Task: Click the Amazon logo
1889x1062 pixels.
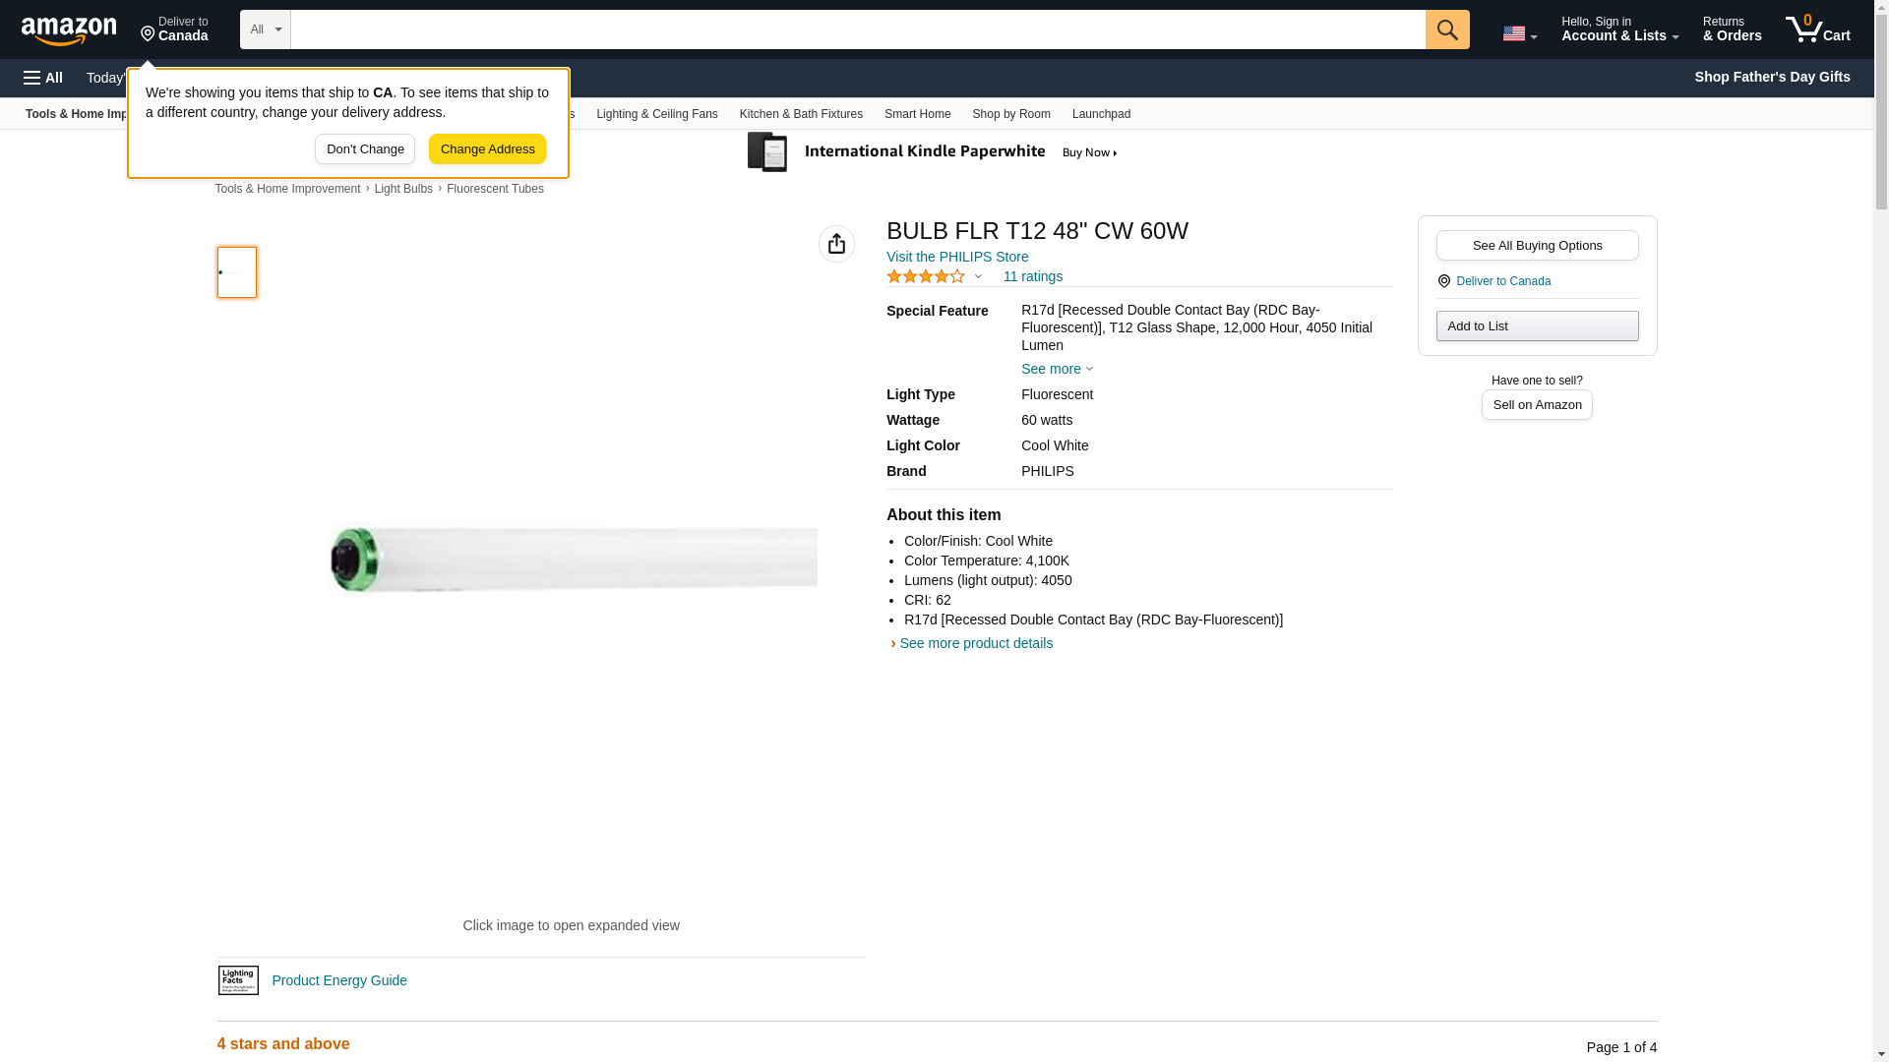Action: 69,30
